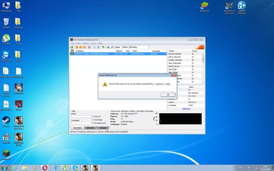The width and height of the screenshot is (274, 171).
Task: Click the Name field containing Maks_Berkalay
Action: (x=135, y=47)
